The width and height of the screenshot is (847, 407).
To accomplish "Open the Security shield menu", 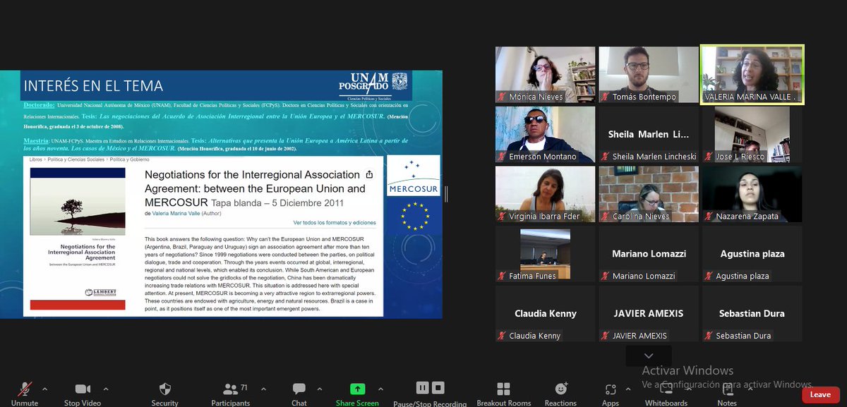I will [164, 394].
